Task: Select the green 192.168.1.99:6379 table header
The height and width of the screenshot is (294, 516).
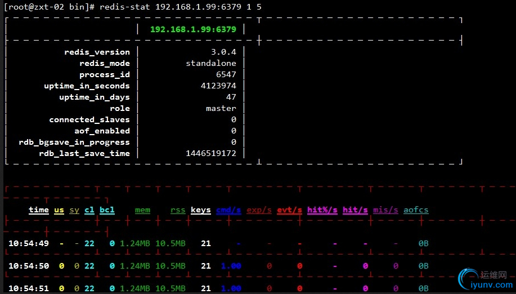Action: [x=193, y=29]
